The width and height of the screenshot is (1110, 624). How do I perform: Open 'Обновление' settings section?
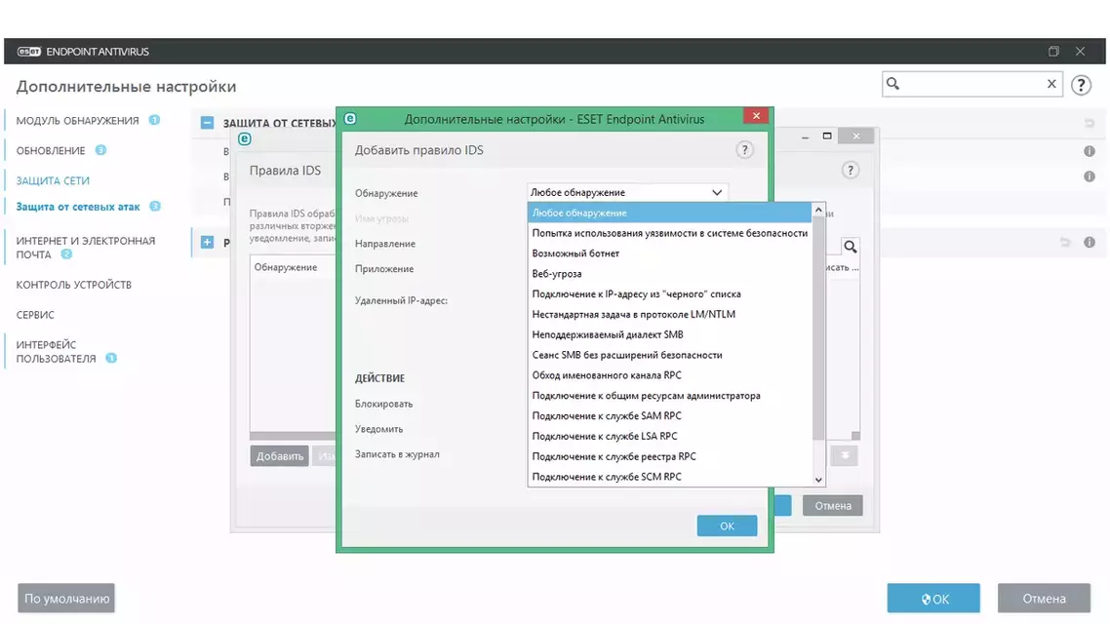(x=51, y=151)
